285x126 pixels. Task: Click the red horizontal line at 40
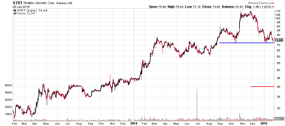click(x=262, y=87)
